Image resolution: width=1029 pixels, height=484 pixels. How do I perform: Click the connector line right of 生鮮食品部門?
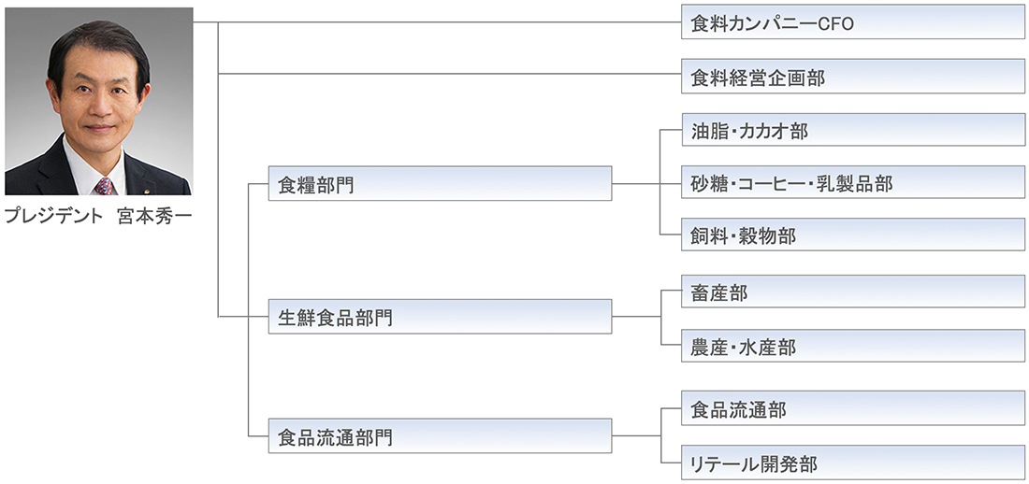pos(636,317)
